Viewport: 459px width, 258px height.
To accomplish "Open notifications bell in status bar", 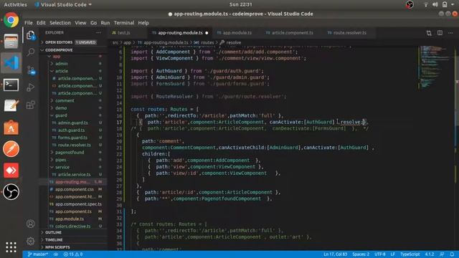I will [452, 254].
